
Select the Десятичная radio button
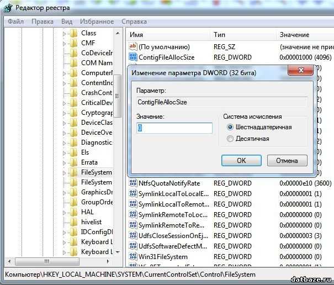[230, 139]
